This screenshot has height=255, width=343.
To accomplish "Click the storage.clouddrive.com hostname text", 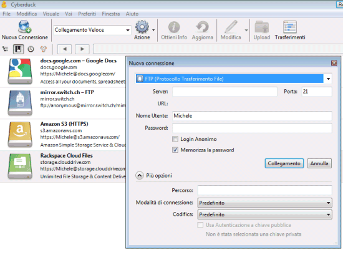I will (65, 163).
